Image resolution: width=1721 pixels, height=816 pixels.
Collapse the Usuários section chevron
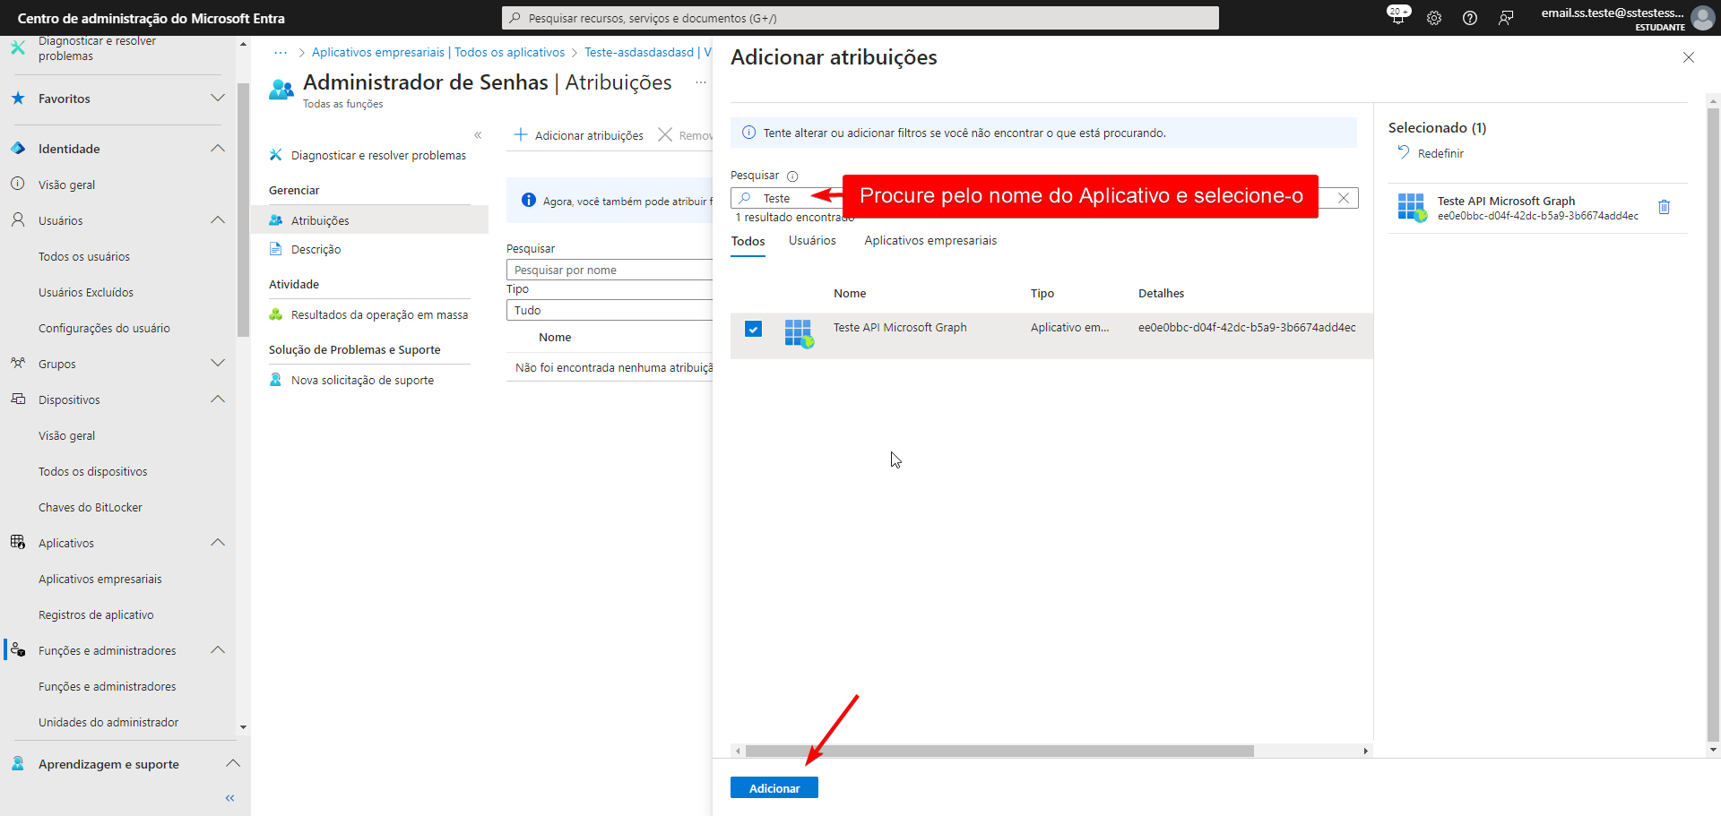[x=218, y=219]
